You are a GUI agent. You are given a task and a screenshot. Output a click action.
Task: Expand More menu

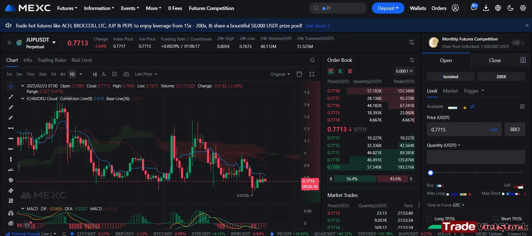point(154,8)
